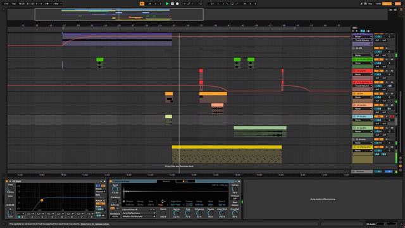Open band 4 filter type chooser
Viewport: 405px width, 228px height.
(x=50, y=213)
